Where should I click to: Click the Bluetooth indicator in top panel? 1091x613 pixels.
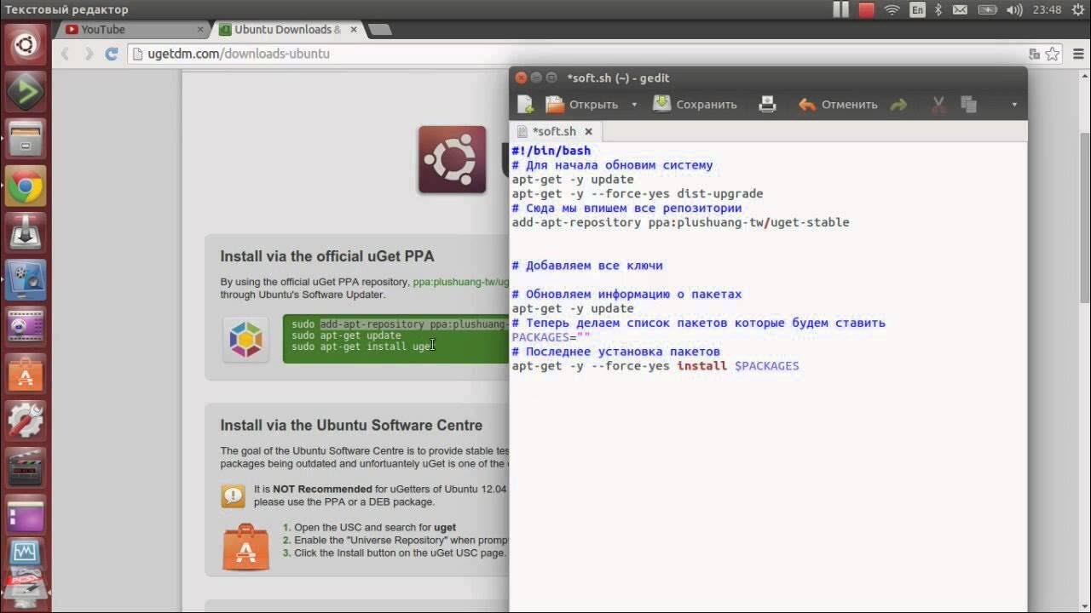tap(938, 10)
